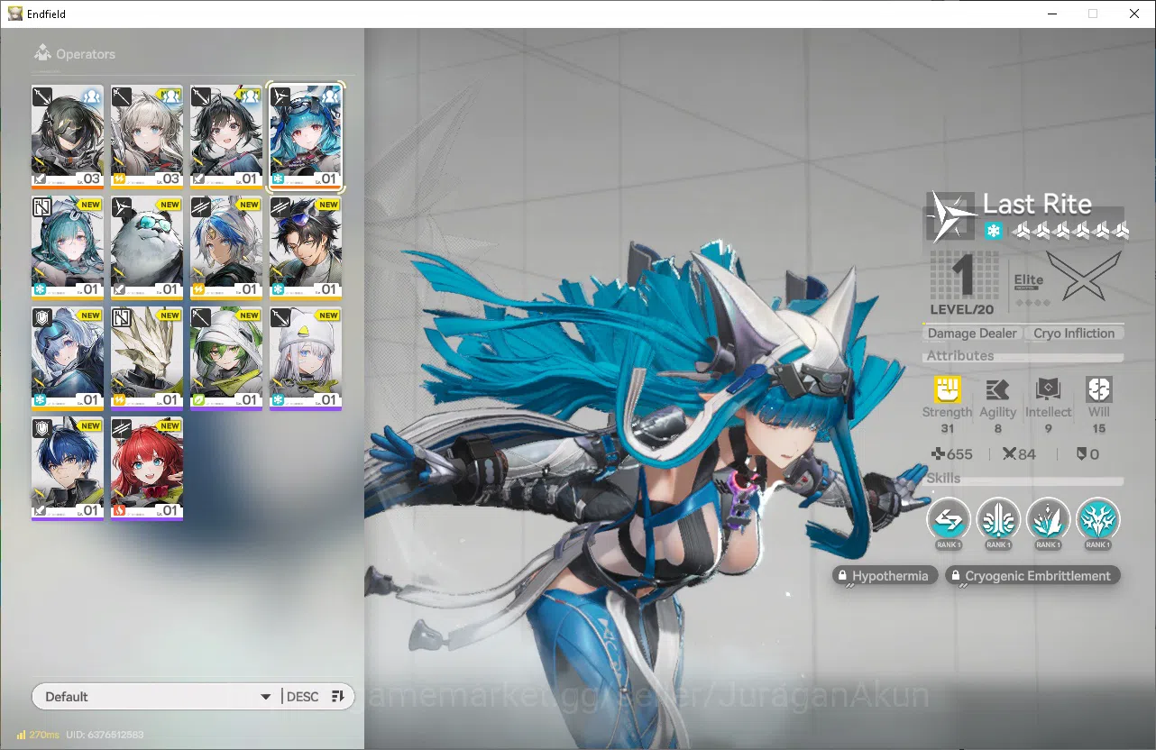Click the Last Rite operator name

pos(1037,204)
